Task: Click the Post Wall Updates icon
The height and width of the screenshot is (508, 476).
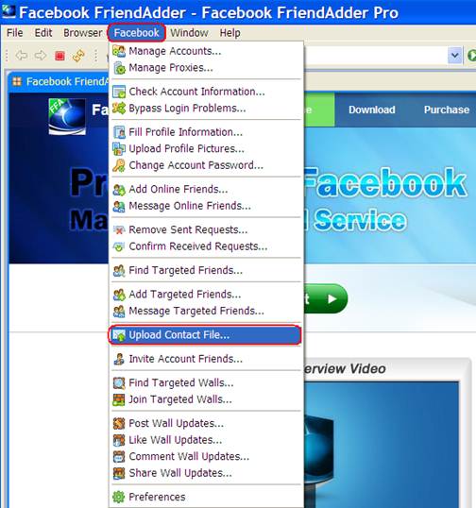Action: click(119, 423)
